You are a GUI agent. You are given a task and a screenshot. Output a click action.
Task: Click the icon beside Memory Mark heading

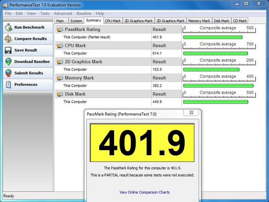60,78
